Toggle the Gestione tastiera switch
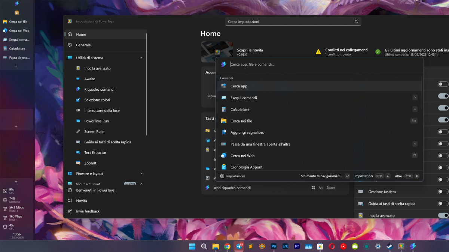 point(443,192)
